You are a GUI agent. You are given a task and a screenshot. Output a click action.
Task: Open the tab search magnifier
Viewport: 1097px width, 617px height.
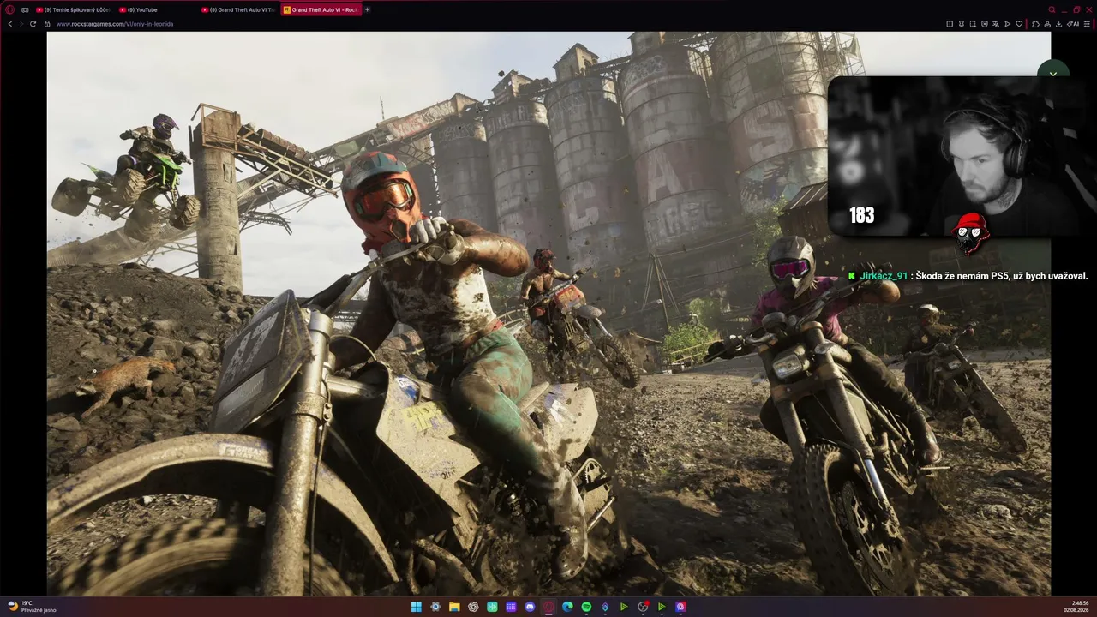pos(1052,9)
